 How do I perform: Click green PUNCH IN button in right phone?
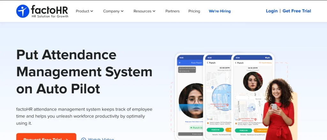pos(243,130)
